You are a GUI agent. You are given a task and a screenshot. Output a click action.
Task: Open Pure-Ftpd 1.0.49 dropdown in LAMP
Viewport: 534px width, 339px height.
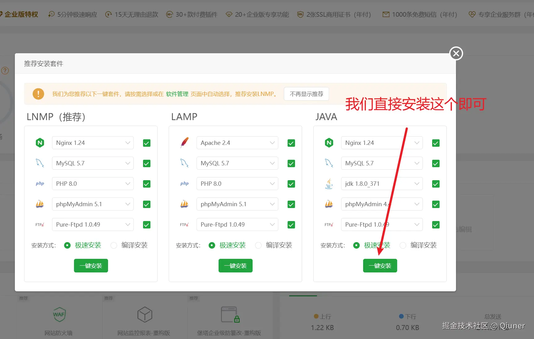click(x=237, y=224)
